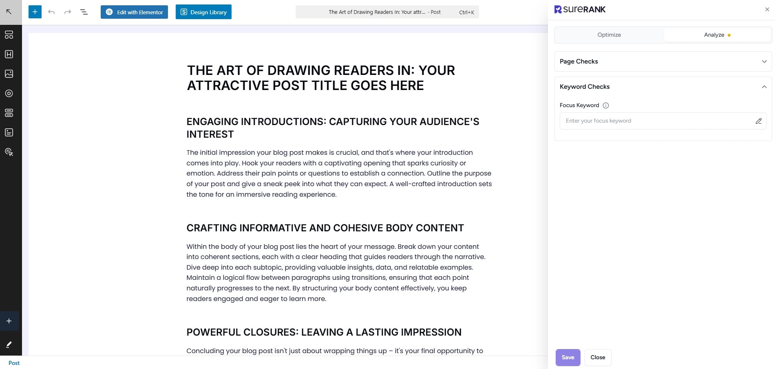Undo the last change
Screen dimensions: 775x369
[x=51, y=12]
